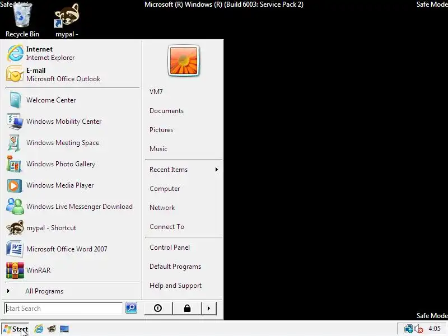Open Windows Live Messenger Download
This screenshot has width=448, height=336.
click(x=72, y=207)
